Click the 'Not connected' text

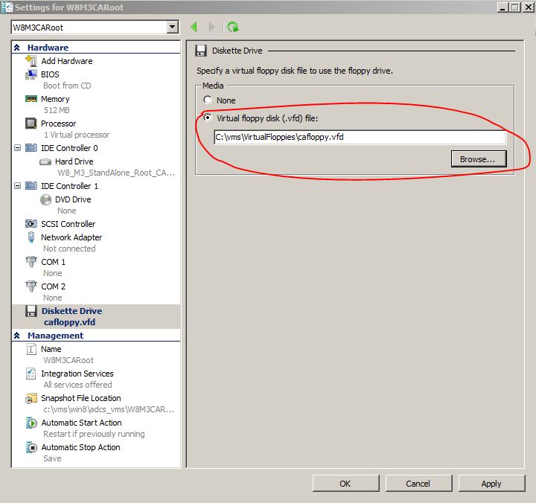point(69,249)
